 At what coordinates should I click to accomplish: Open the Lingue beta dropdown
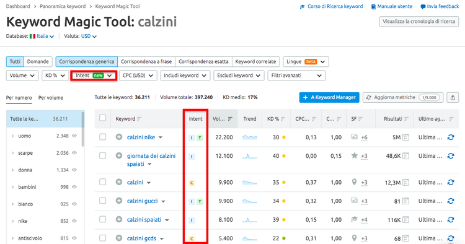point(306,61)
